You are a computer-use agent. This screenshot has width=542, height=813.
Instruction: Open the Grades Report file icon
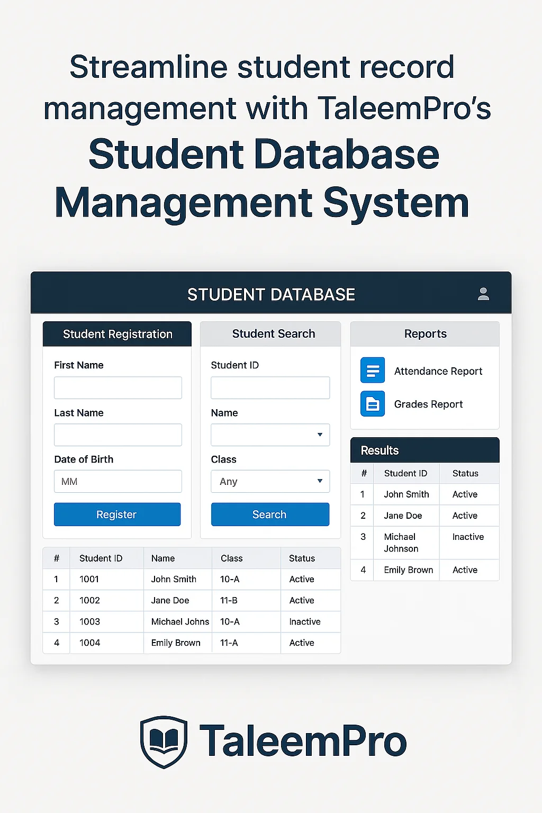coord(373,404)
